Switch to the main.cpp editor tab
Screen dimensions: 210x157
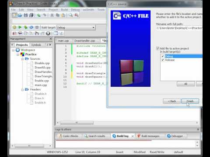click(x=63, y=41)
